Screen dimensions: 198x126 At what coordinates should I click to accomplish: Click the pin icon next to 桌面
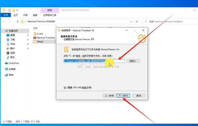point(28,35)
